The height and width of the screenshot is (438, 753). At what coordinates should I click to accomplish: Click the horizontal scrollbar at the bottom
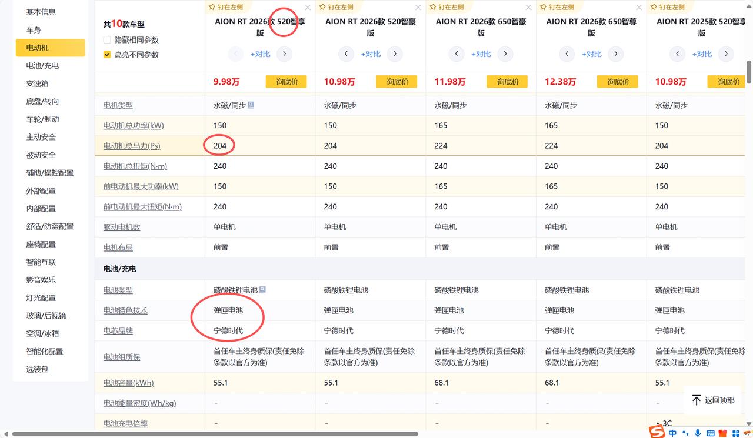tap(215, 434)
